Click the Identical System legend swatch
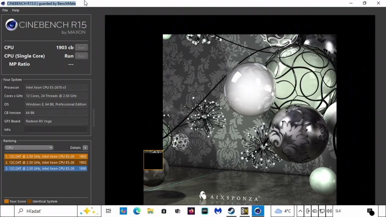Screen dimensions: 386x217 coord(30,201)
